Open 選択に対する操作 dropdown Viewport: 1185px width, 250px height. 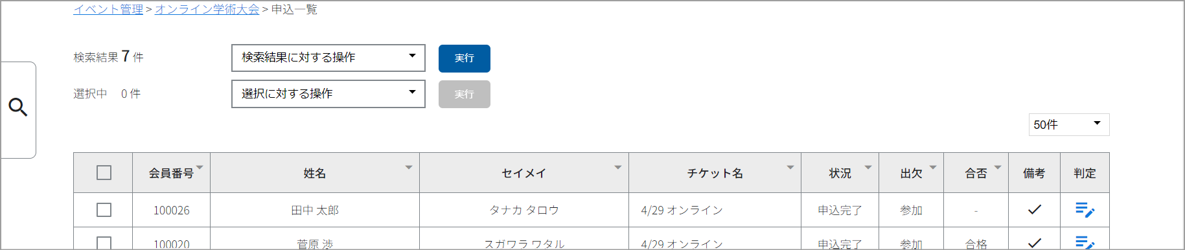pyautogui.click(x=328, y=94)
